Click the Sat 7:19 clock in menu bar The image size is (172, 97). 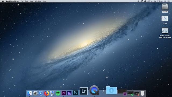click(x=158, y=1)
